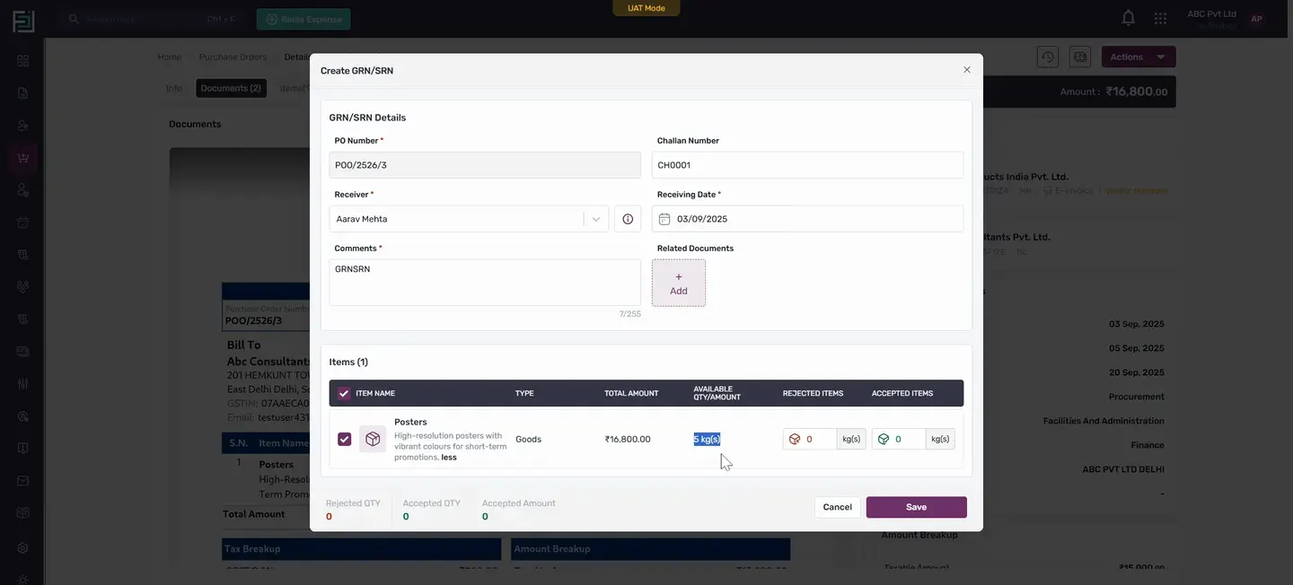
Task: Cancel the Create GRN/SRN dialog
Action: click(837, 507)
